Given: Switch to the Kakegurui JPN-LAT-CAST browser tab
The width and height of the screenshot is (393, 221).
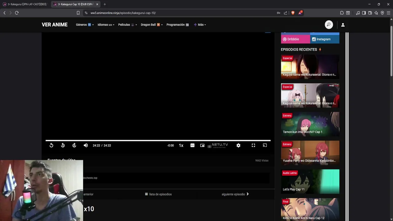Looking at the screenshot, I should [25, 4].
